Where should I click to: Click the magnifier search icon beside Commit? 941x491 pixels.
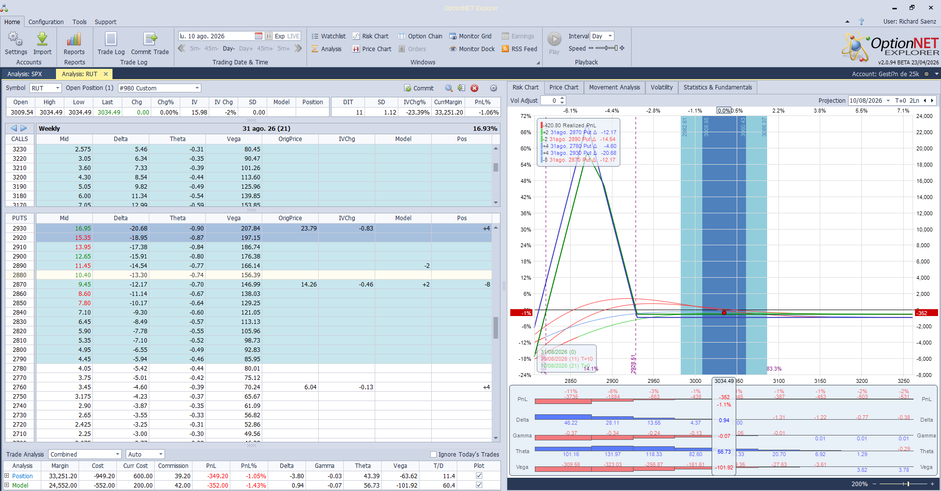449,88
